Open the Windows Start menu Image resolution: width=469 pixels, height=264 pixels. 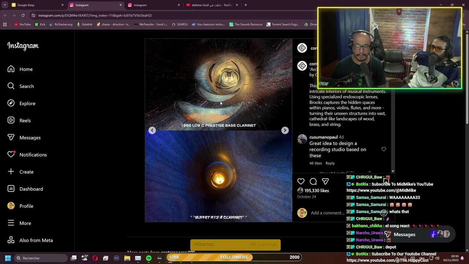tap(8, 258)
